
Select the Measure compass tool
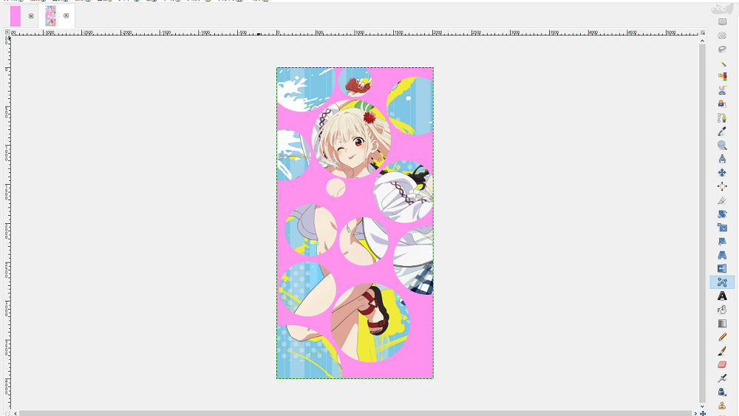tap(722, 159)
